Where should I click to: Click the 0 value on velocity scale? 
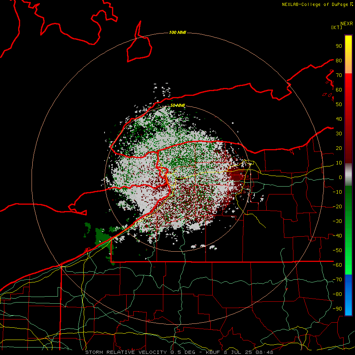pyautogui.click(x=340, y=177)
